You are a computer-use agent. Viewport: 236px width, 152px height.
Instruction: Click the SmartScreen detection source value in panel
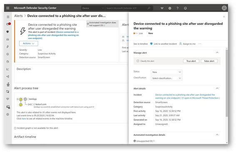pos(161,102)
